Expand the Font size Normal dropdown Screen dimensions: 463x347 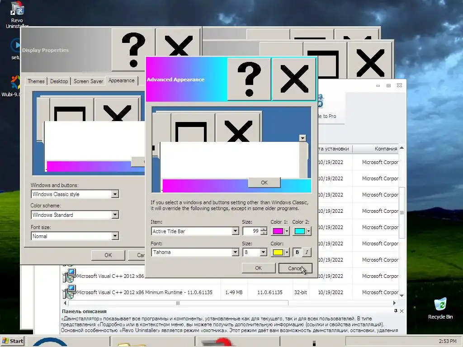[115, 236]
